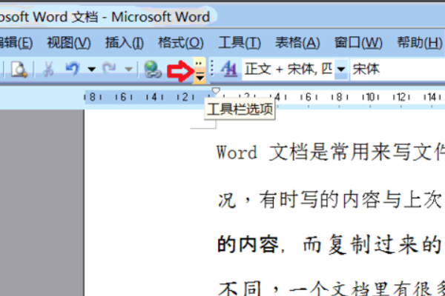The width and height of the screenshot is (445, 296).
Task: Click the 宋体 font name box
Action: click(x=398, y=69)
